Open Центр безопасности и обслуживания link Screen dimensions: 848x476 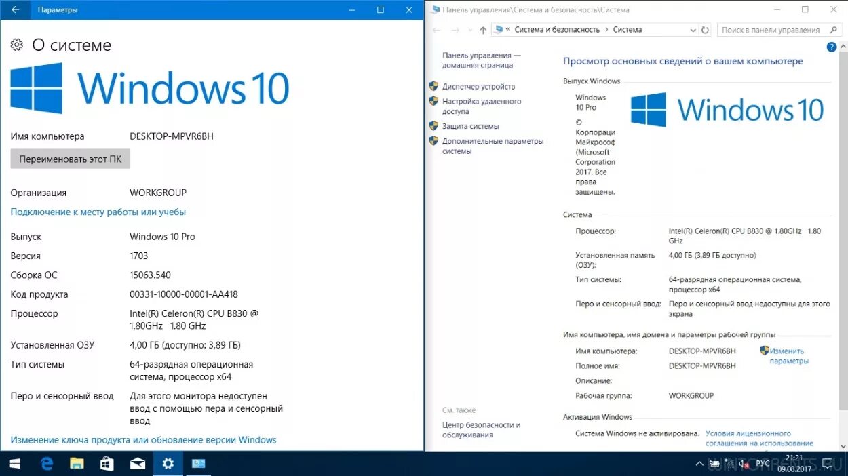(x=481, y=430)
